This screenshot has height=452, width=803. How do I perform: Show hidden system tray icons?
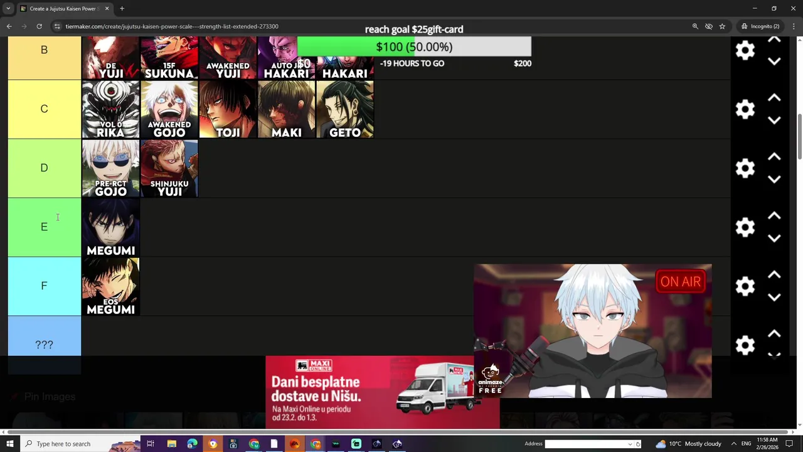[x=733, y=444]
